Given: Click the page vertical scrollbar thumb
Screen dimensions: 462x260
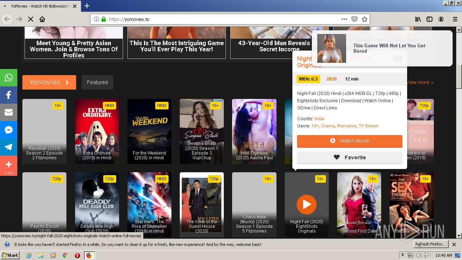Looking at the screenshot, I should (x=459, y=77).
